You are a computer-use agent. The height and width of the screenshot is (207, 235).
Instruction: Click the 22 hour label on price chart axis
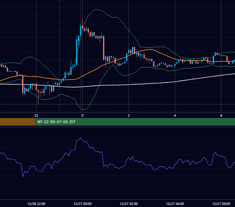click(x=36, y=115)
